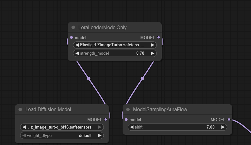Open the z_image_turbo_bf16.safetensors model dropdown
The width and height of the screenshot is (251, 145).
point(62,127)
